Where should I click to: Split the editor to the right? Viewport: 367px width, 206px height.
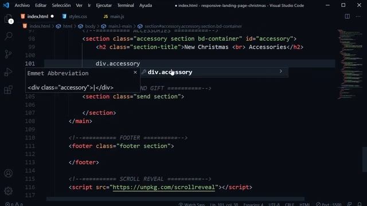[x=348, y=17]
